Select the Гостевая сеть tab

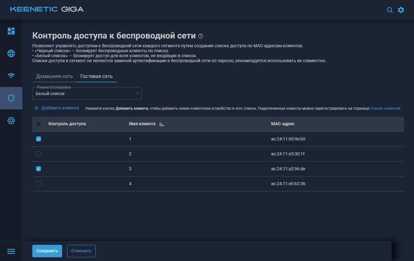[x=97, y=77]
